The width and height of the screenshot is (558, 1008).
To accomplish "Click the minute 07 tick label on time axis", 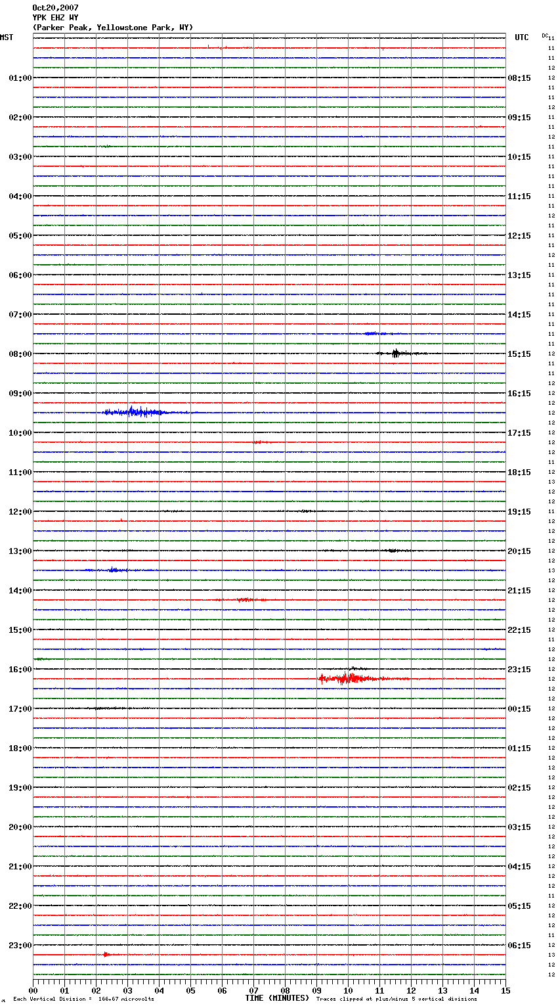I will 253,990.
